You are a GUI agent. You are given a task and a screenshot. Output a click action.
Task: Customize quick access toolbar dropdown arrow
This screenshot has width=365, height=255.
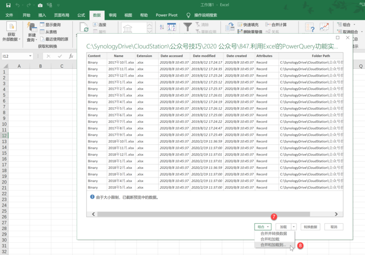coord(58,5)
